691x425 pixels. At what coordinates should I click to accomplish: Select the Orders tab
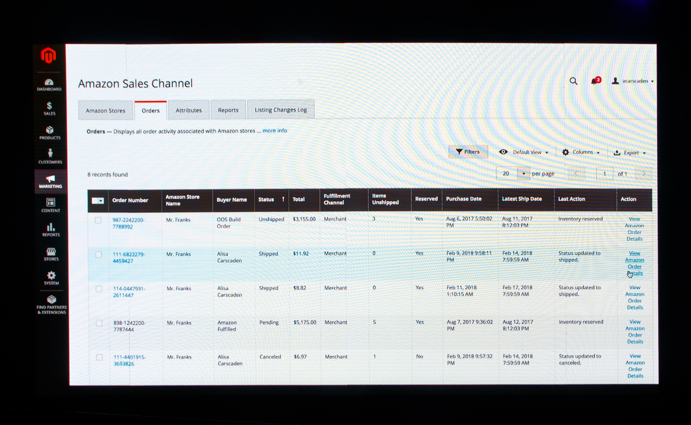click(150, 111)
